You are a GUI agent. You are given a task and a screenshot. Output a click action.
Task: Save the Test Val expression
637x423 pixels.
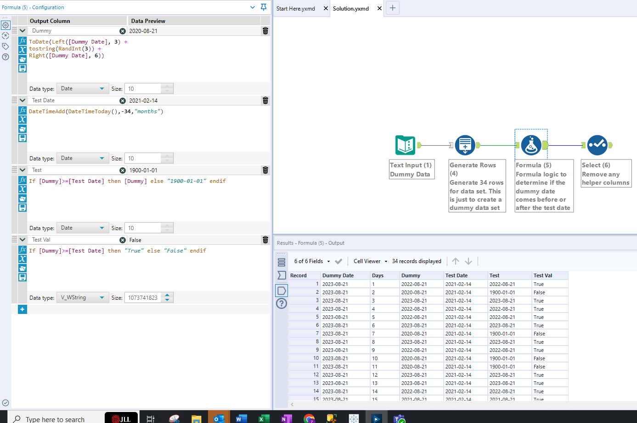pyautogui.click(x=23, y=277)
